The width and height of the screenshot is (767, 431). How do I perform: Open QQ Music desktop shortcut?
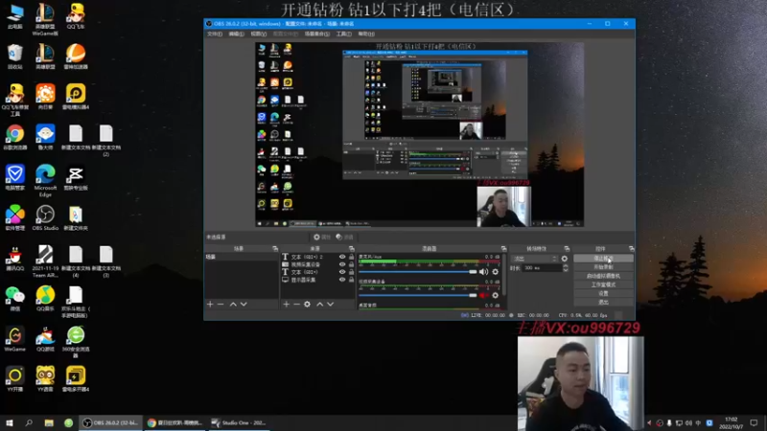[x=45, y=299]
